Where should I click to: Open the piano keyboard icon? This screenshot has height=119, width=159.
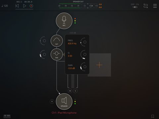click(7, 116)
